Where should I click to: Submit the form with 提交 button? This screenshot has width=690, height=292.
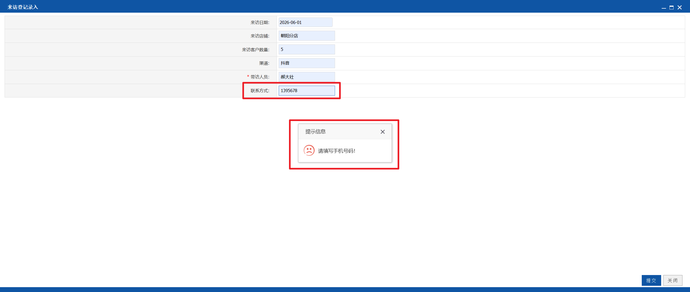pos(651,280)
